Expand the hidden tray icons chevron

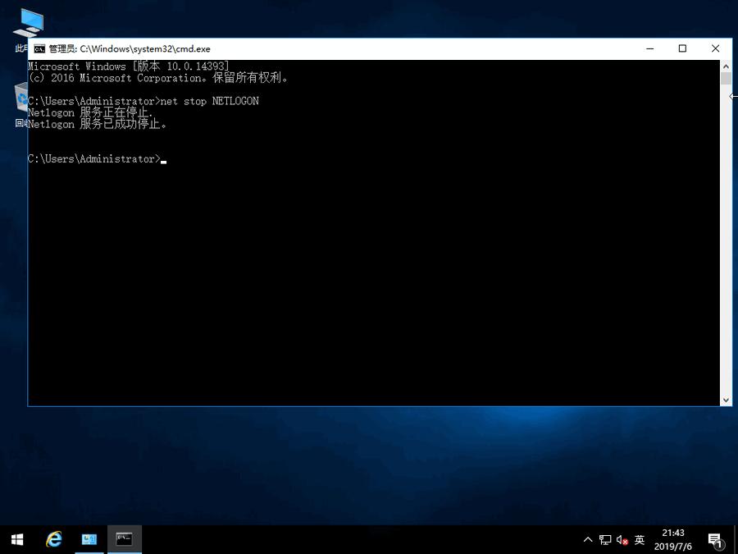click(x=588, y=539)
